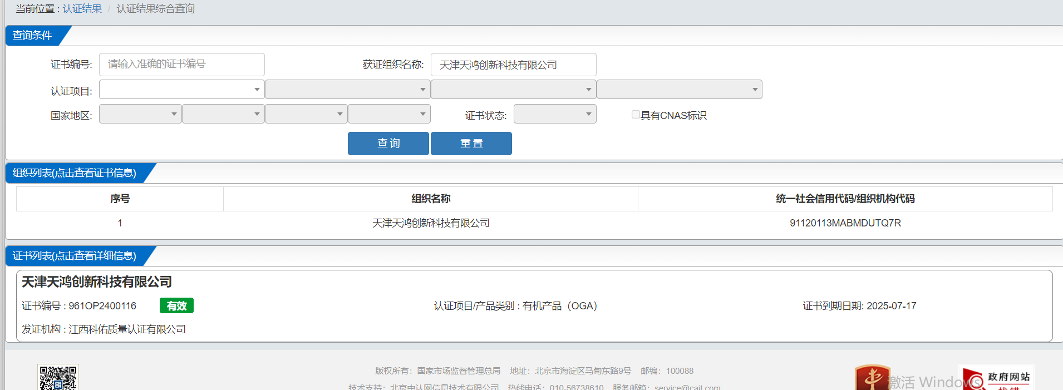Select the 组织列表 section tab
The image size is (1063, 390).
75,173
